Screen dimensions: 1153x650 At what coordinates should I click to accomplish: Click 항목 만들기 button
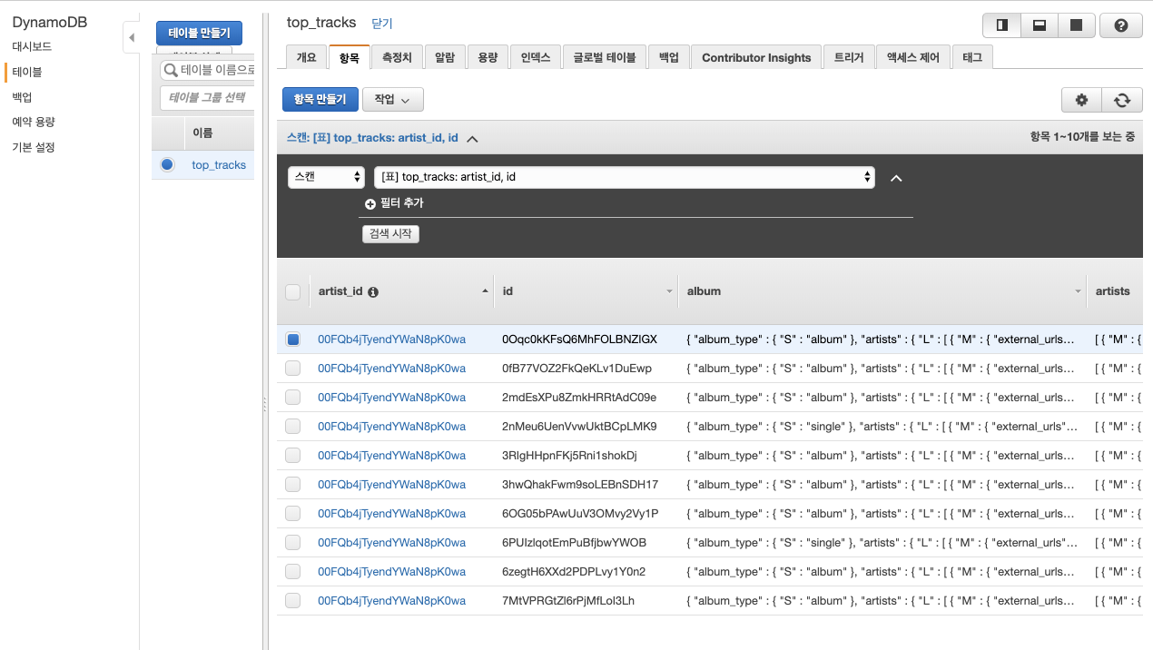coord(320,100)
